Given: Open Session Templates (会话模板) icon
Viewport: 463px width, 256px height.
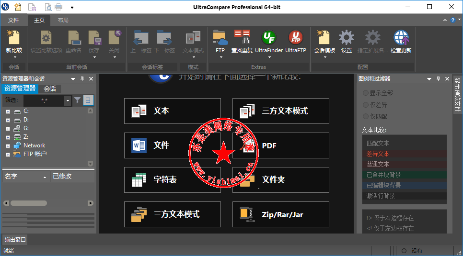Looking at the screenshot, I should pyautogui.click(x=324, y=37).
